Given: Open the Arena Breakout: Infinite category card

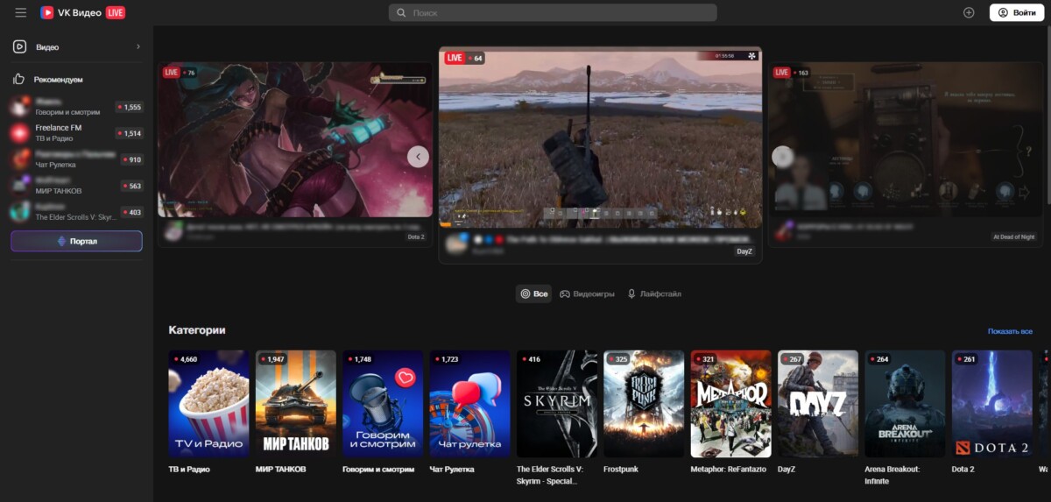Looking at the screenshot, I should pyautogui.click(x=906, y=404).
